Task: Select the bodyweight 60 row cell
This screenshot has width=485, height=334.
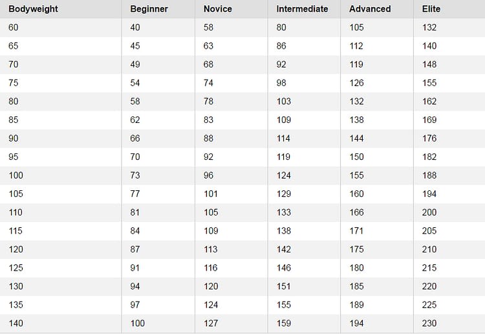Action: point(14,27)
